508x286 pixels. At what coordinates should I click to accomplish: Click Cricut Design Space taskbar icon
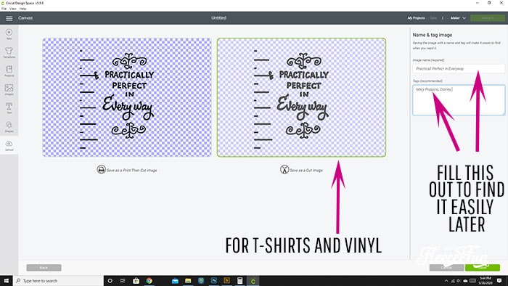click(x=253, y=281)
